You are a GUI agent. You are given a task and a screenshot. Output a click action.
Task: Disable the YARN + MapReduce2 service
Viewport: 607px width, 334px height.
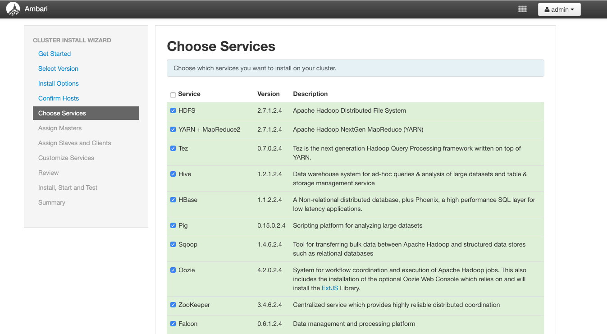173,129
